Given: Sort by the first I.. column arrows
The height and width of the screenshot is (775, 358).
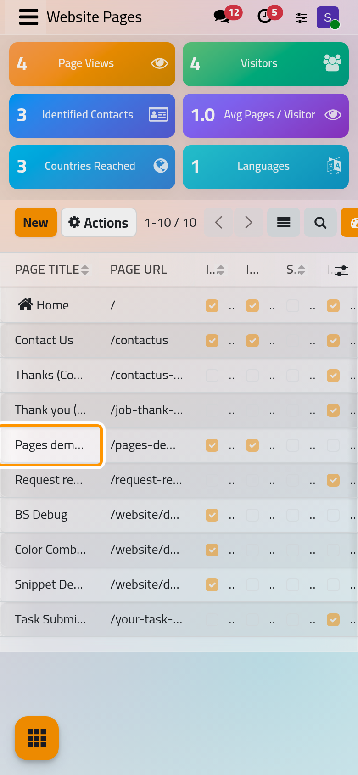Looking at the screenshot, I should (x=221, y=270).
